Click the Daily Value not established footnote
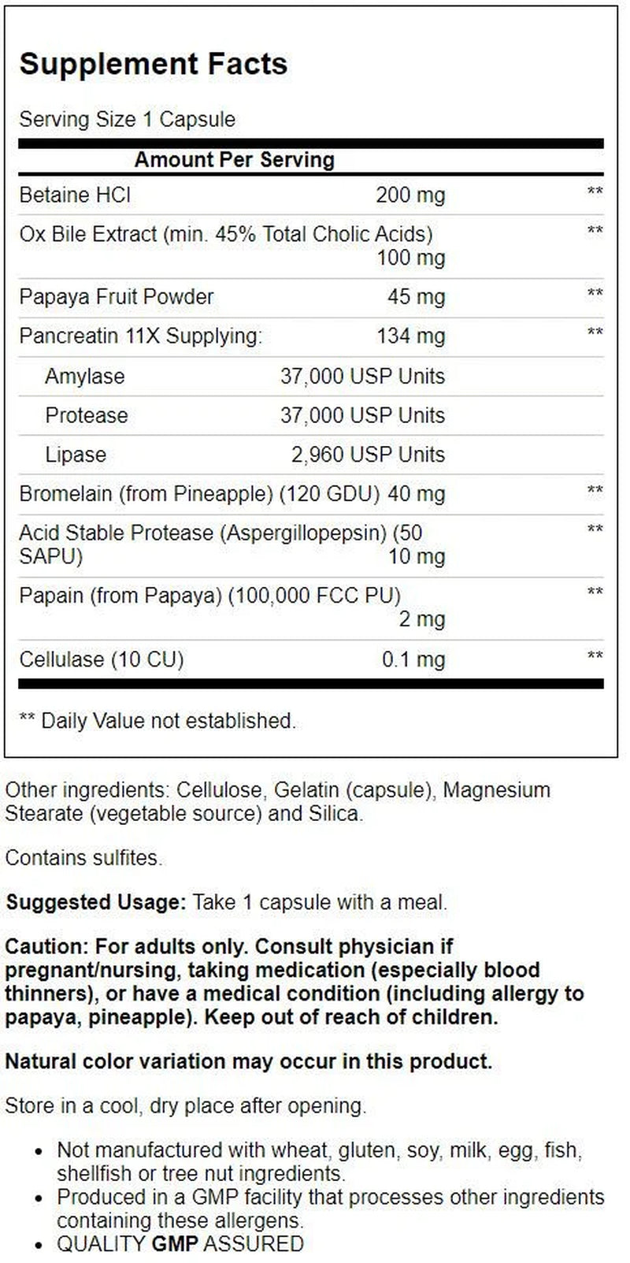 click(x=157, y=720)
